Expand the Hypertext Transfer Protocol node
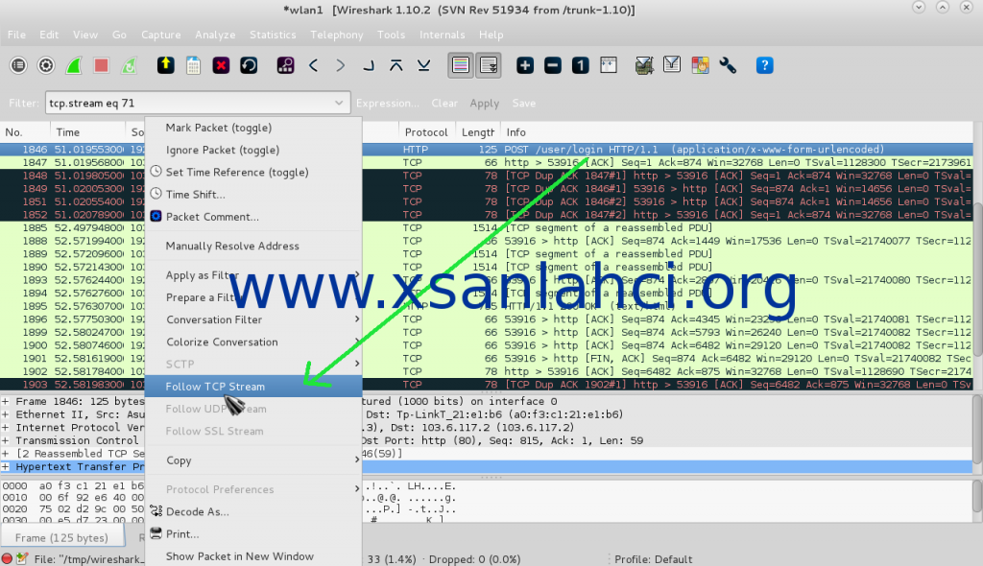 (x=5, y=467)
